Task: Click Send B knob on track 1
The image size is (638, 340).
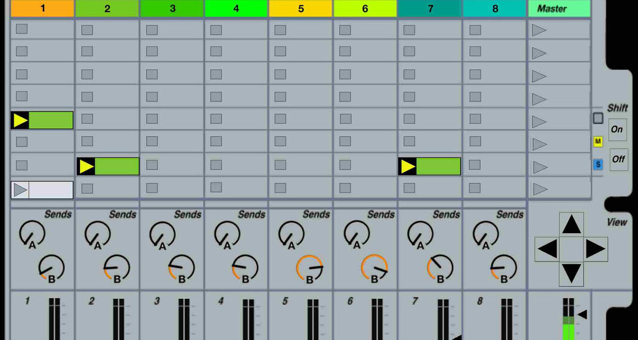Action: point(52,268)
